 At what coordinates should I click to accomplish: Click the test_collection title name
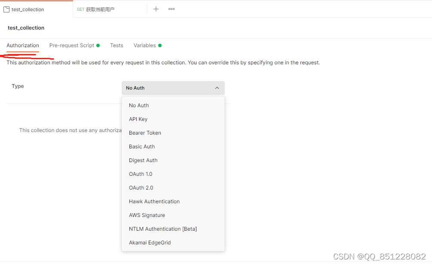click(26, 28)
